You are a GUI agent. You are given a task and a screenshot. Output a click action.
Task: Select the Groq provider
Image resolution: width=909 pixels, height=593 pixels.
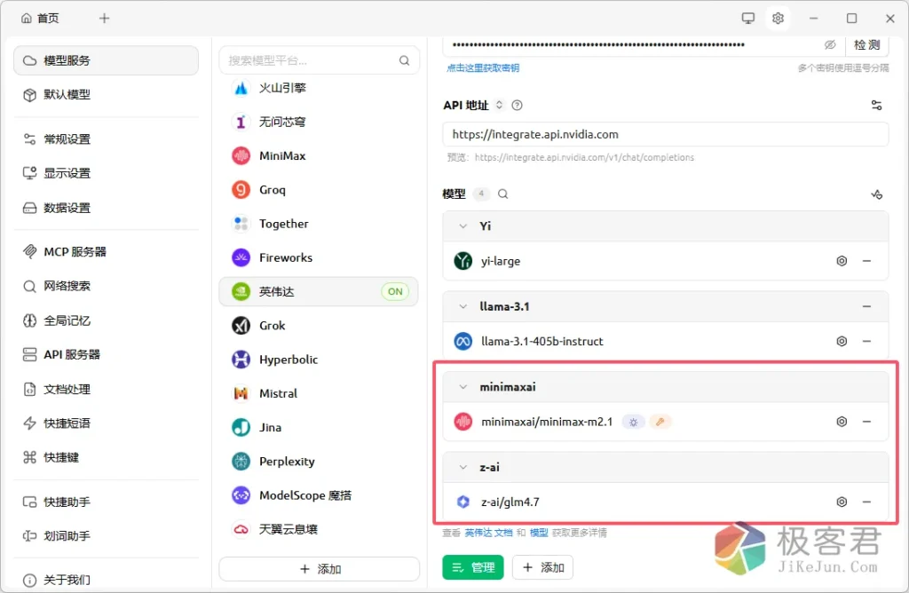pyautogui.click(x=272, y=190)
